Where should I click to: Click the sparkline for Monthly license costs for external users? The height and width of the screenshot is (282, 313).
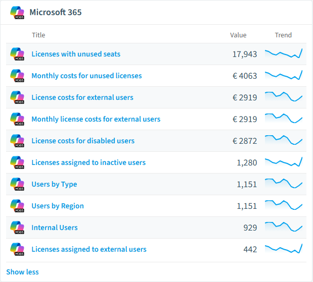284,119
